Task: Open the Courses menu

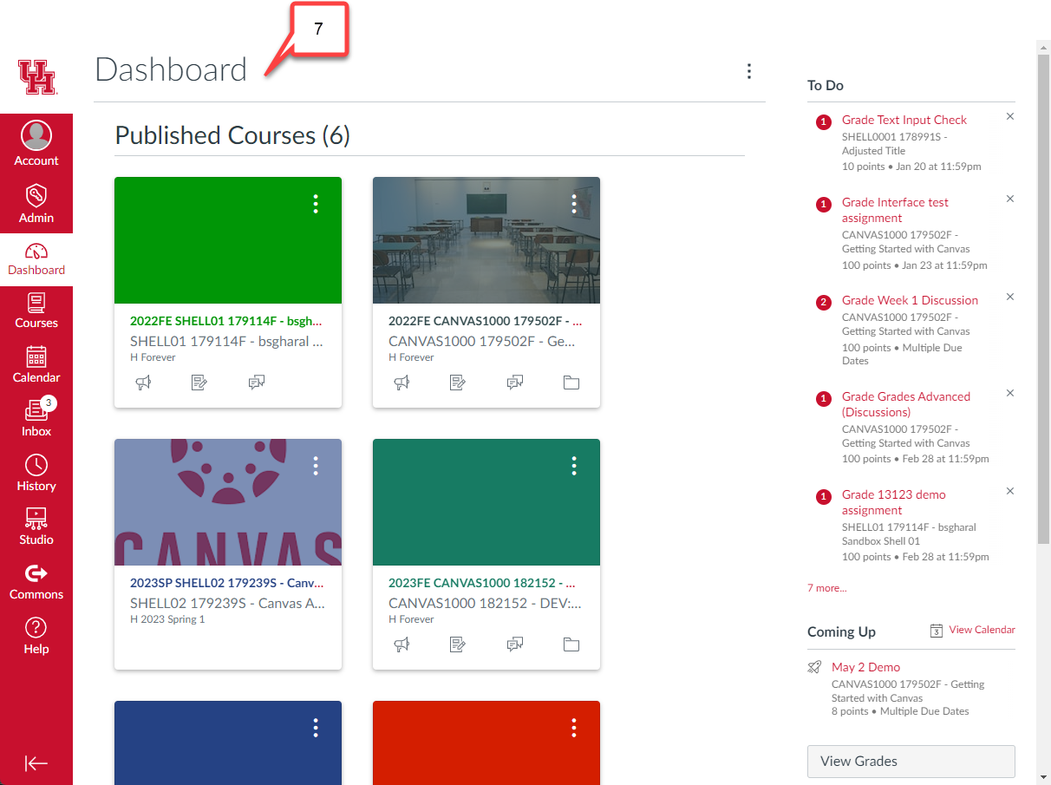Action: 36,311
